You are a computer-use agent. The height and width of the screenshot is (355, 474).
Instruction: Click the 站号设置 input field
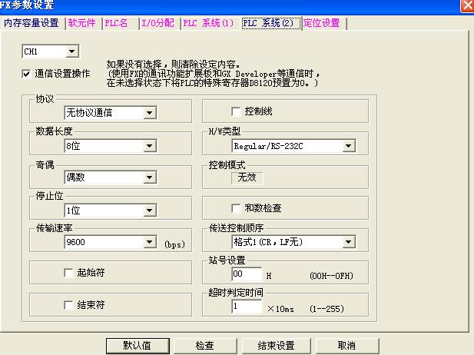click(247, 274)
